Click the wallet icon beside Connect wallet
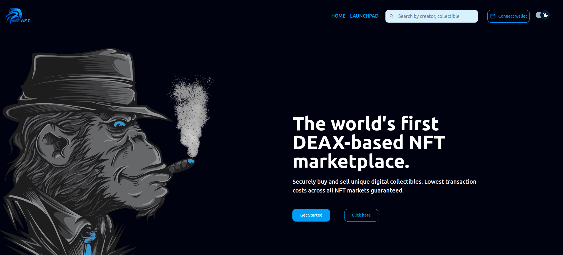The height and width of the screenshot is (255, 563). tap(493, 16)
